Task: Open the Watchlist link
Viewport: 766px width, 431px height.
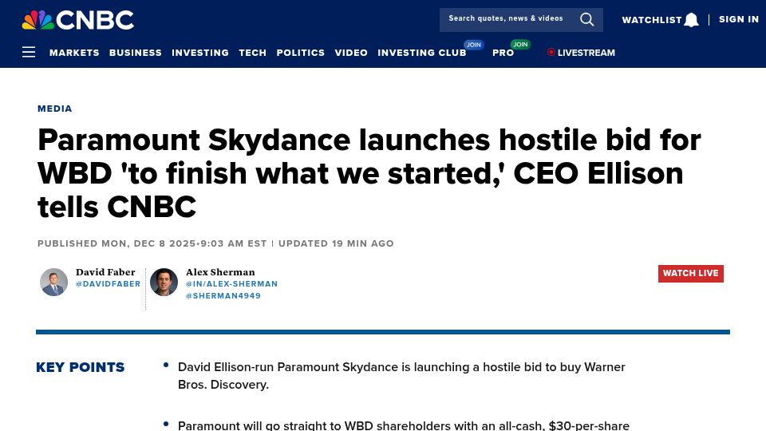Action: [652, 20]
